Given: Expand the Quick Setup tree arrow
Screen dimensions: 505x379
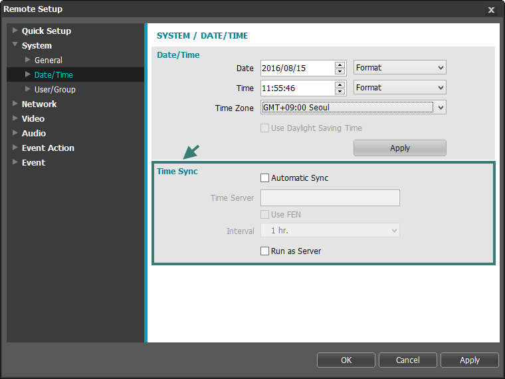Looking at the screenshot, I should [x=15, y=31].
